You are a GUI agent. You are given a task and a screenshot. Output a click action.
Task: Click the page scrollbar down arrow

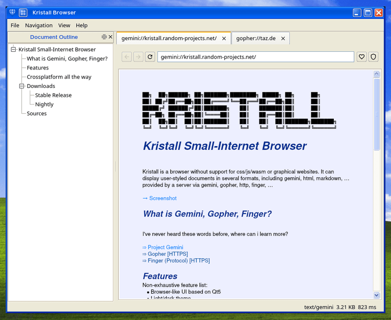[x=376, y=295]
